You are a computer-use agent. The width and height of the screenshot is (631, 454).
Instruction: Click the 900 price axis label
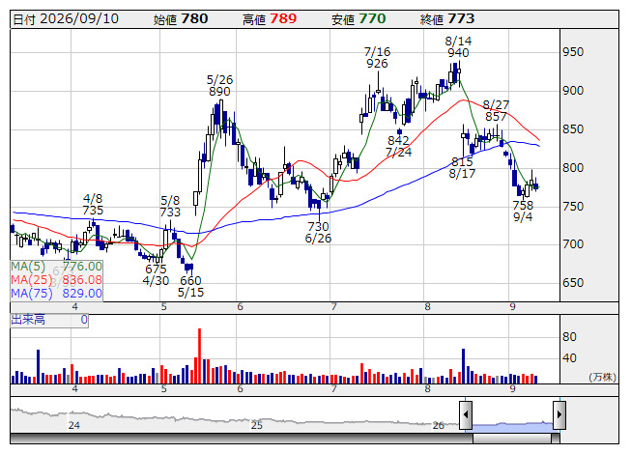573,91
